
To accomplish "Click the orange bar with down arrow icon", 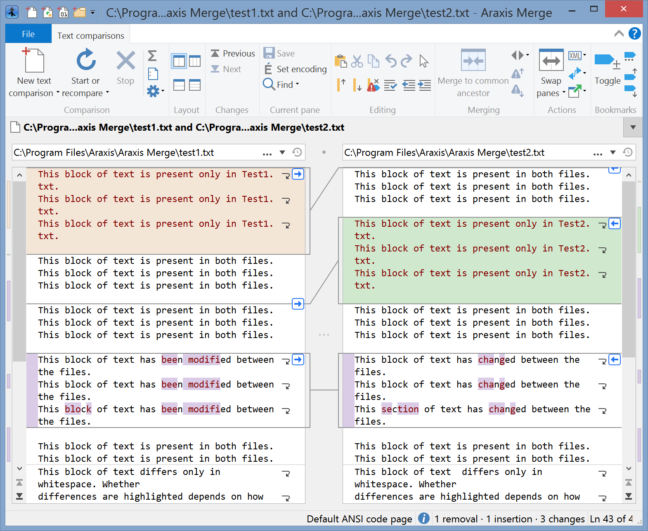I will pos(357,85).
